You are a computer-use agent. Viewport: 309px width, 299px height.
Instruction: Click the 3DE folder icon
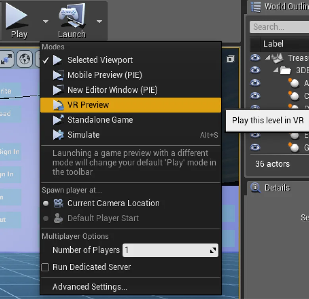pyautogui.click(x=286, y=70)
